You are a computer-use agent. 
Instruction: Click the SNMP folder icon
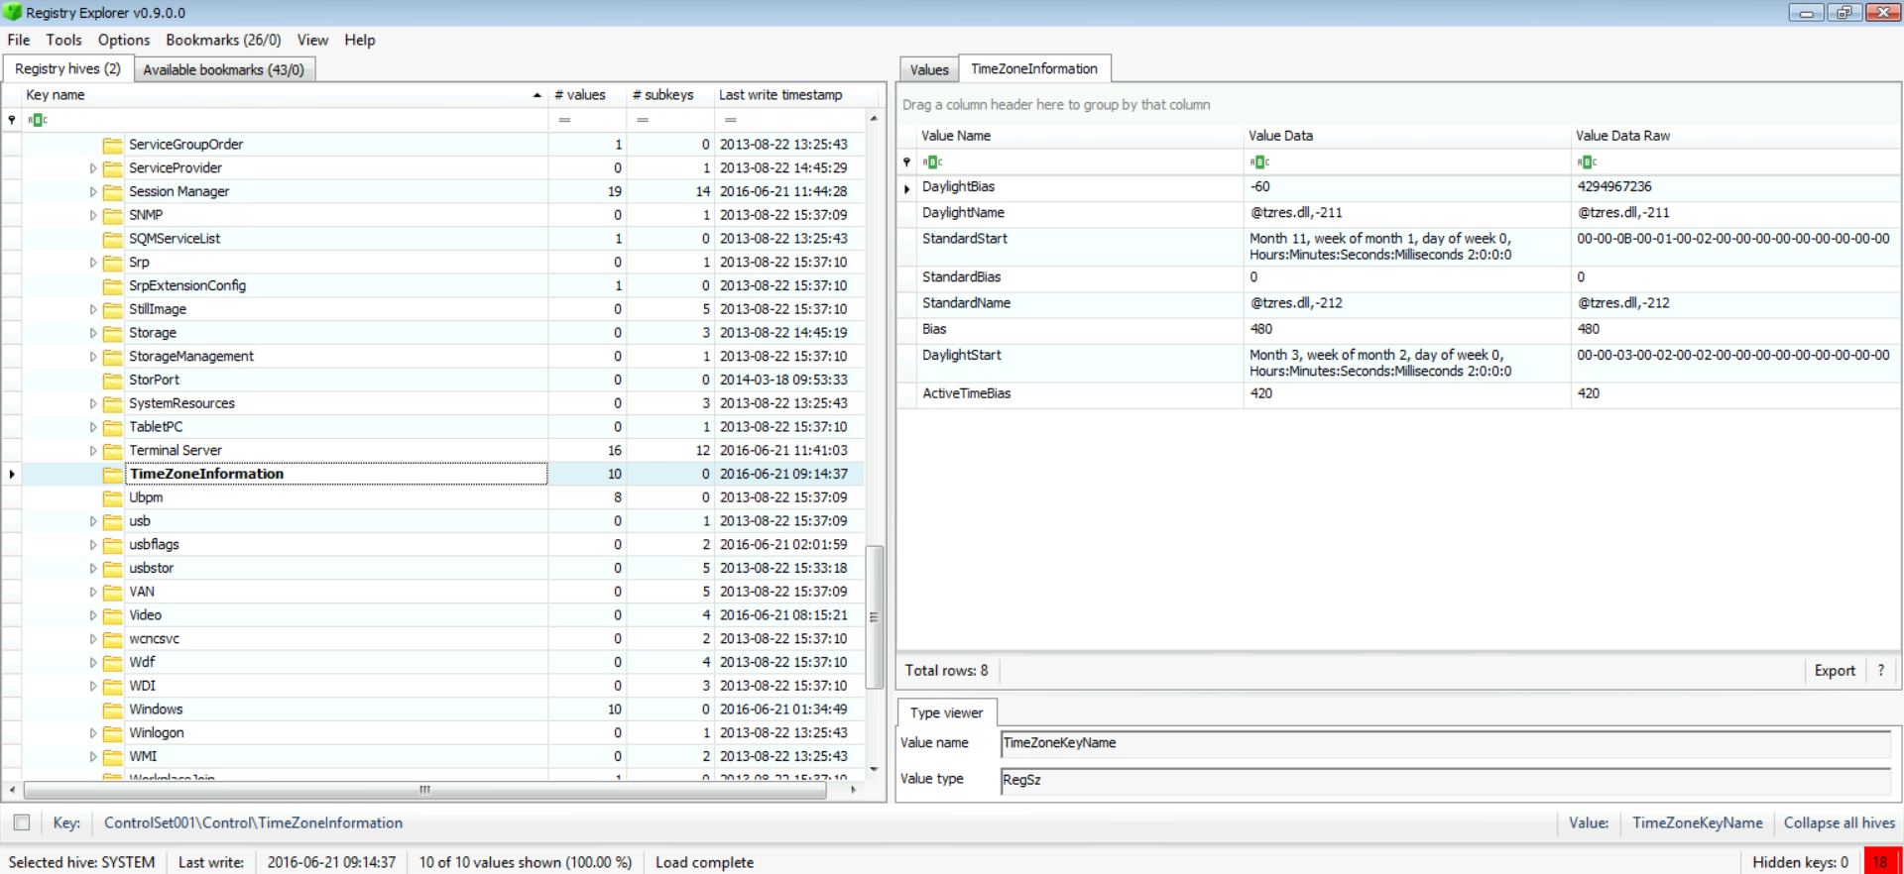[112, 215]
